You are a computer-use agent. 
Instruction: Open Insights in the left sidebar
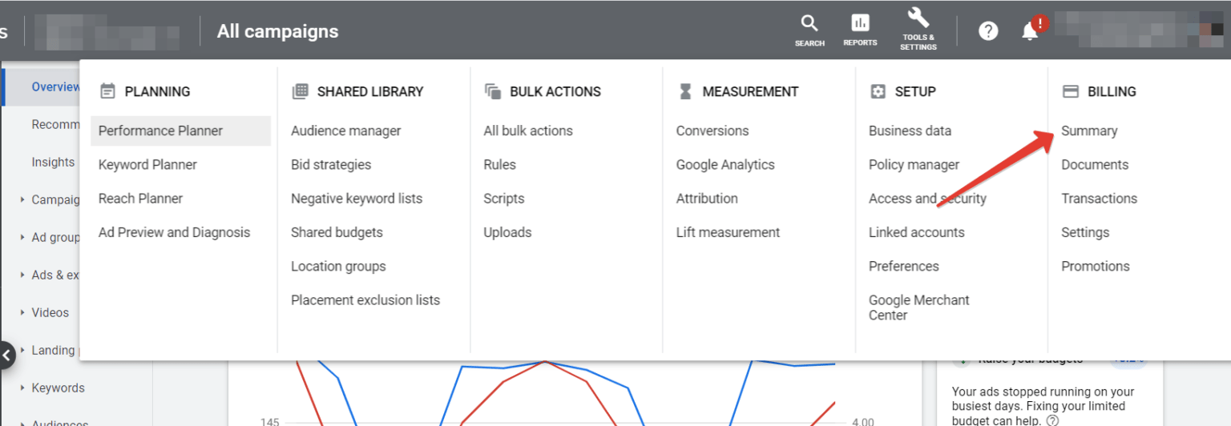53,162
